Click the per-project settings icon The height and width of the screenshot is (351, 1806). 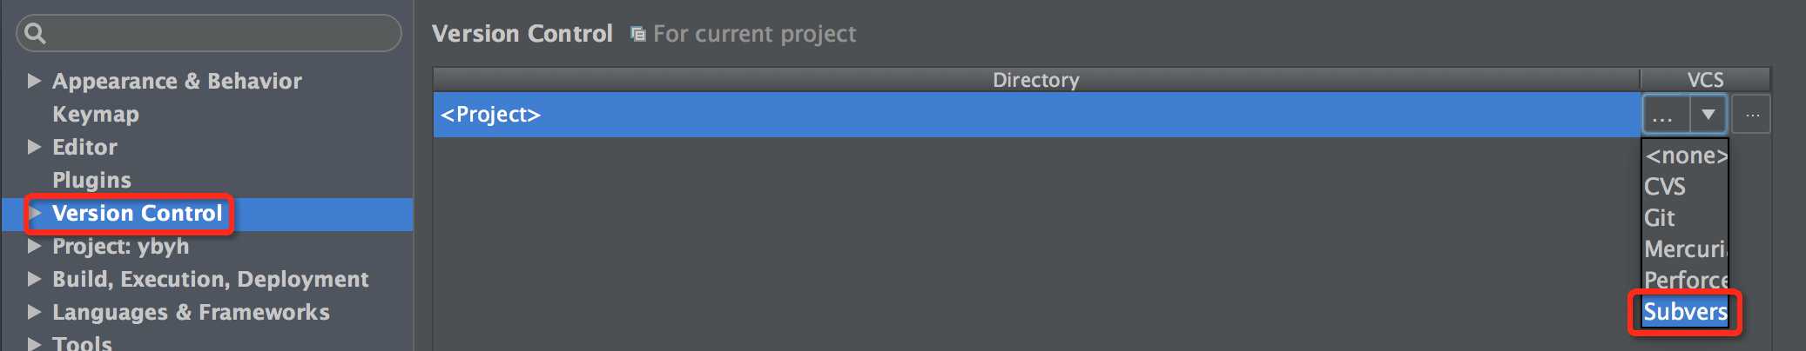click(638, 34)
